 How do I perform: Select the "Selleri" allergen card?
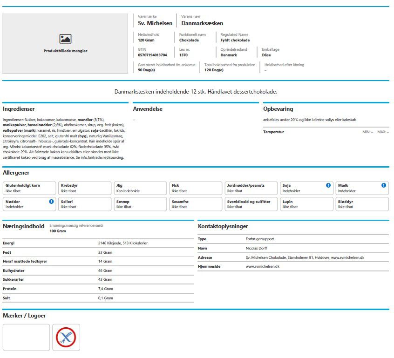(x=85, y=204)
